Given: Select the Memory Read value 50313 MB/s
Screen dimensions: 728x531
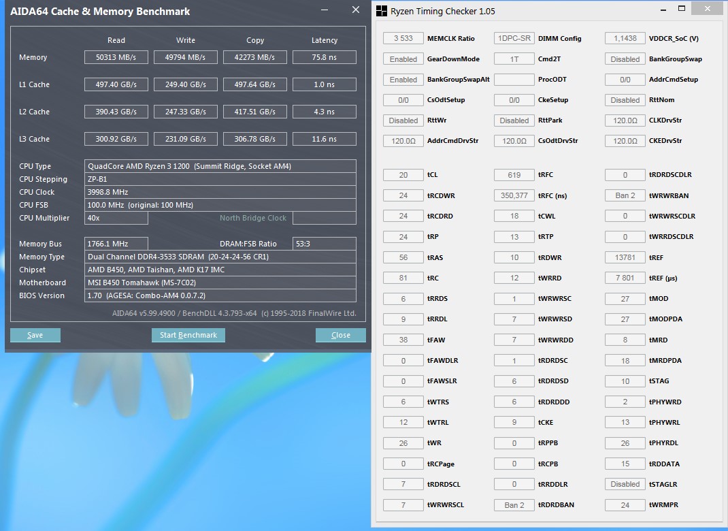Looking at the screenshot, I should click(116, 57).
